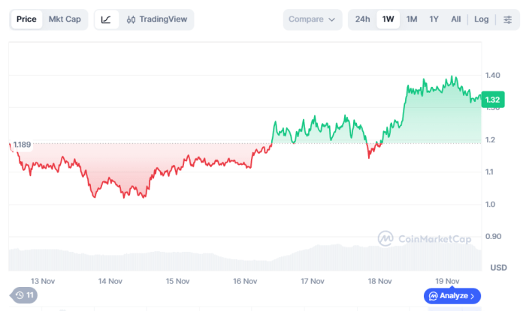Viewport: 526px width, 311px height.
Task: Click the 16 Nov date marker
Action: pyautogui.click(x=245, y=281)
